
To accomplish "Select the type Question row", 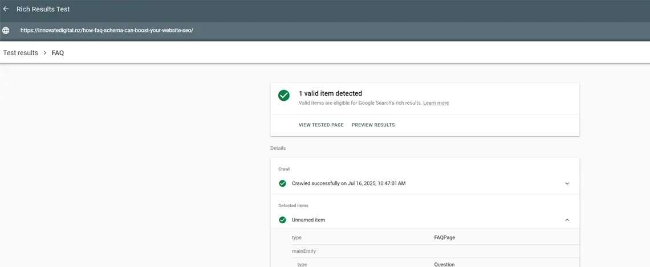I will tap(425, 264).
